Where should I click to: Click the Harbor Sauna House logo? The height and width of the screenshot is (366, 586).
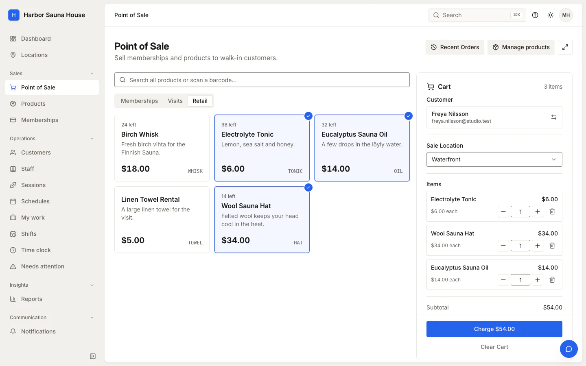(14, 15)
